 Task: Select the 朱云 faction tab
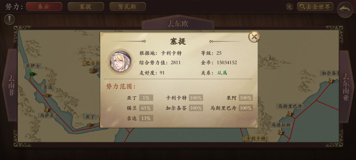[44, 7]
